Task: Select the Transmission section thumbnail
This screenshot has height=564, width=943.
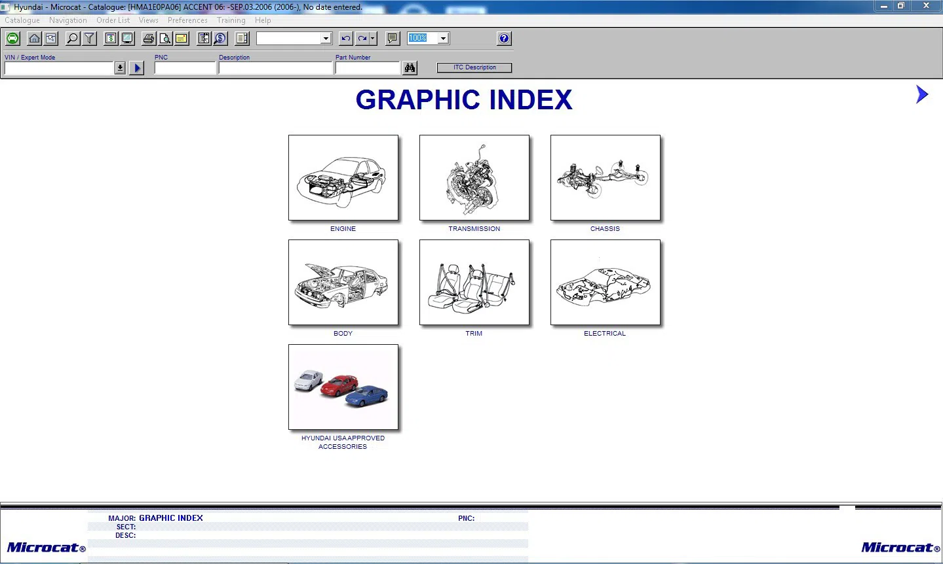Action: [474, 178]
